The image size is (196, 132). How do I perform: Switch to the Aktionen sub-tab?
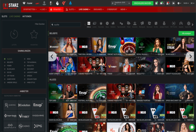(27, 17)
